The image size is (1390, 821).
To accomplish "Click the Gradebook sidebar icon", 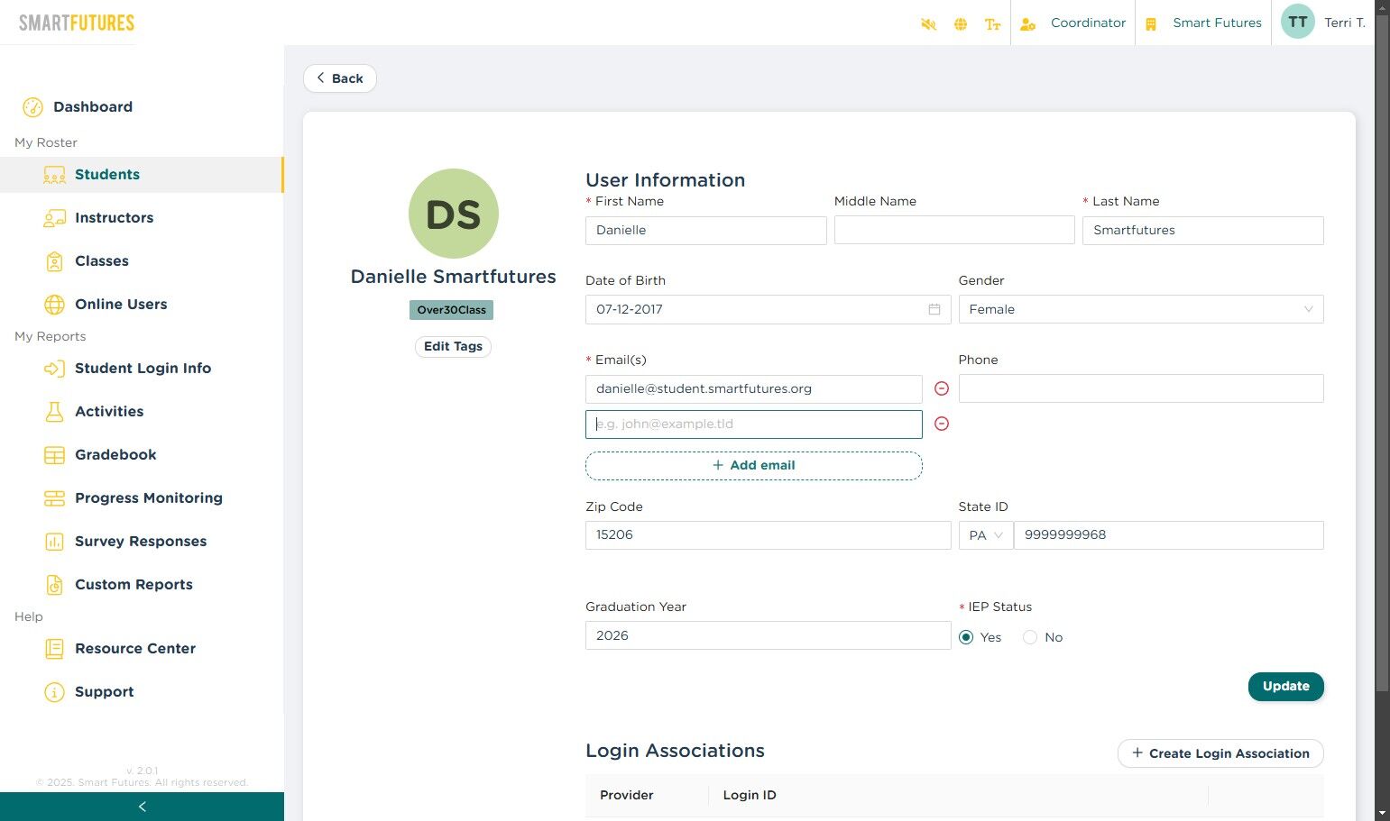I will point(54,455).
